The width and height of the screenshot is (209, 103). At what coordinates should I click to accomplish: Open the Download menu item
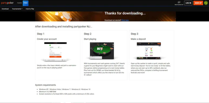[5, 9]
